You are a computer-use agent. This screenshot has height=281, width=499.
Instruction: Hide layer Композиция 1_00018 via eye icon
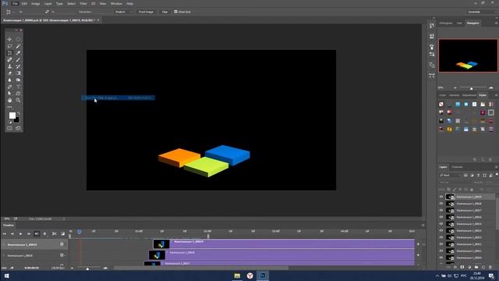pyautogui.click(x=441, y=204)
